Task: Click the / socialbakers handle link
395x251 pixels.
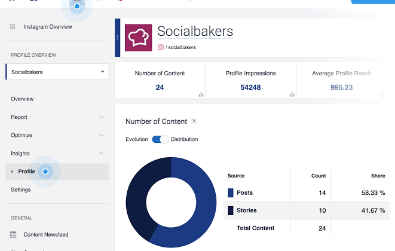Action: coord(180,47)
